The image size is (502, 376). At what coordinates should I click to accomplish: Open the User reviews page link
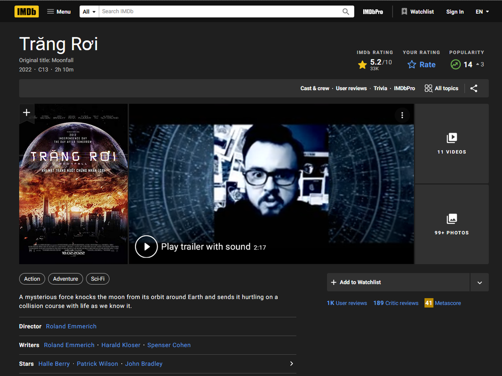351,88
